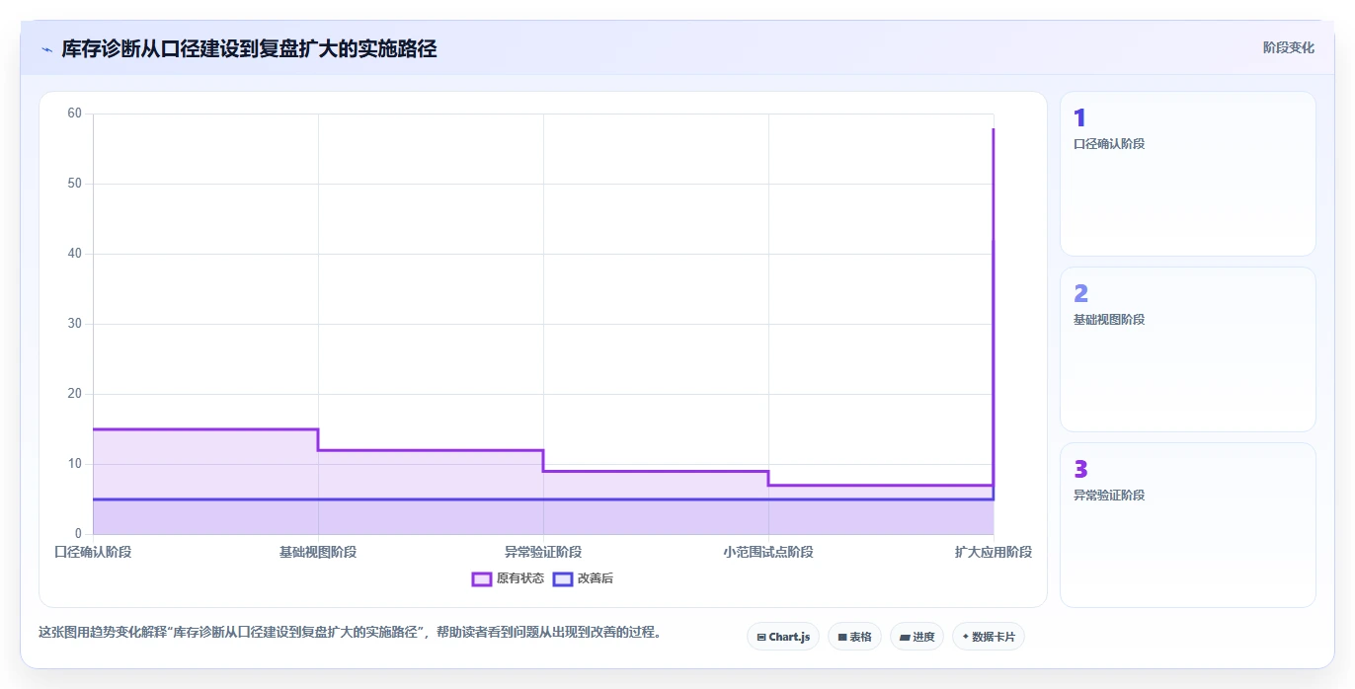Toggle the 改善后 legend item

click(x=583, y=578)
